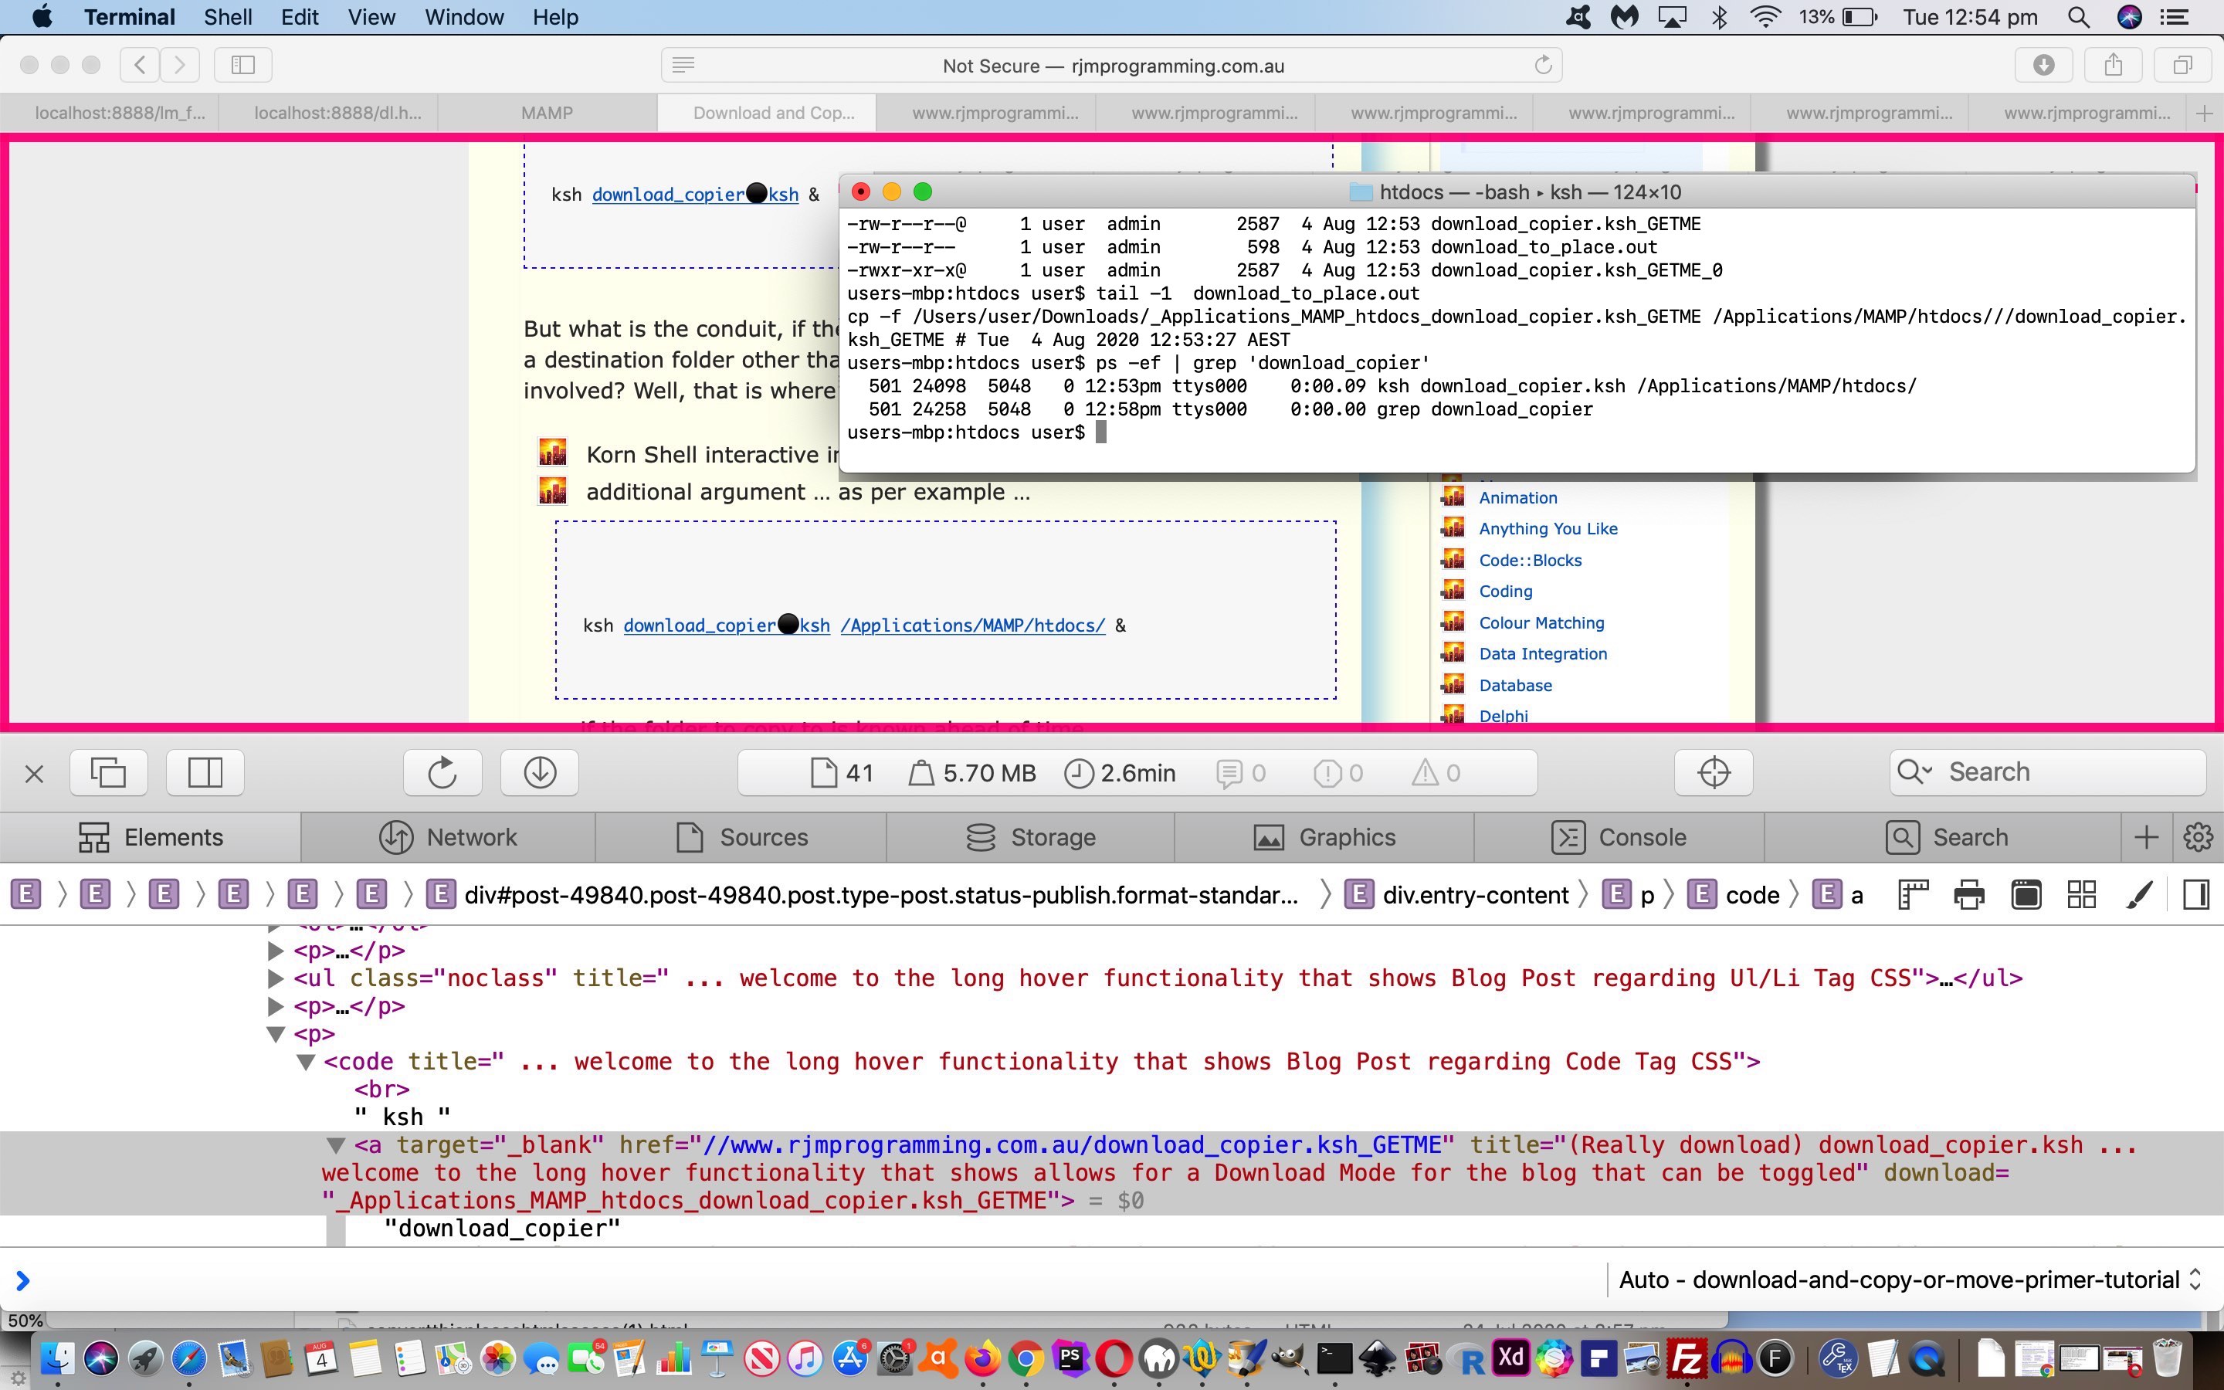Click the Safari share icon
The width and height of the screenshot is (2224, 1390).
[x=2113, y=64]
